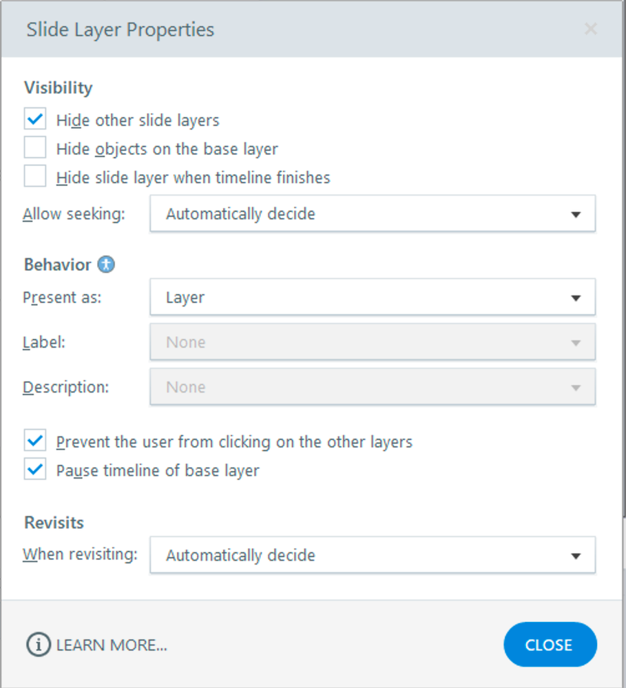
Task: Toggle Prevent the user from clicking checkbox
Action: coord(35,441)
